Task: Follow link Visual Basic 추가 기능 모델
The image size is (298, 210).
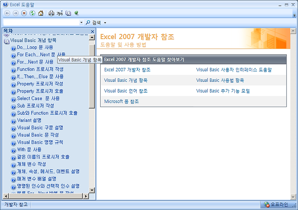Action: point(223,91)
